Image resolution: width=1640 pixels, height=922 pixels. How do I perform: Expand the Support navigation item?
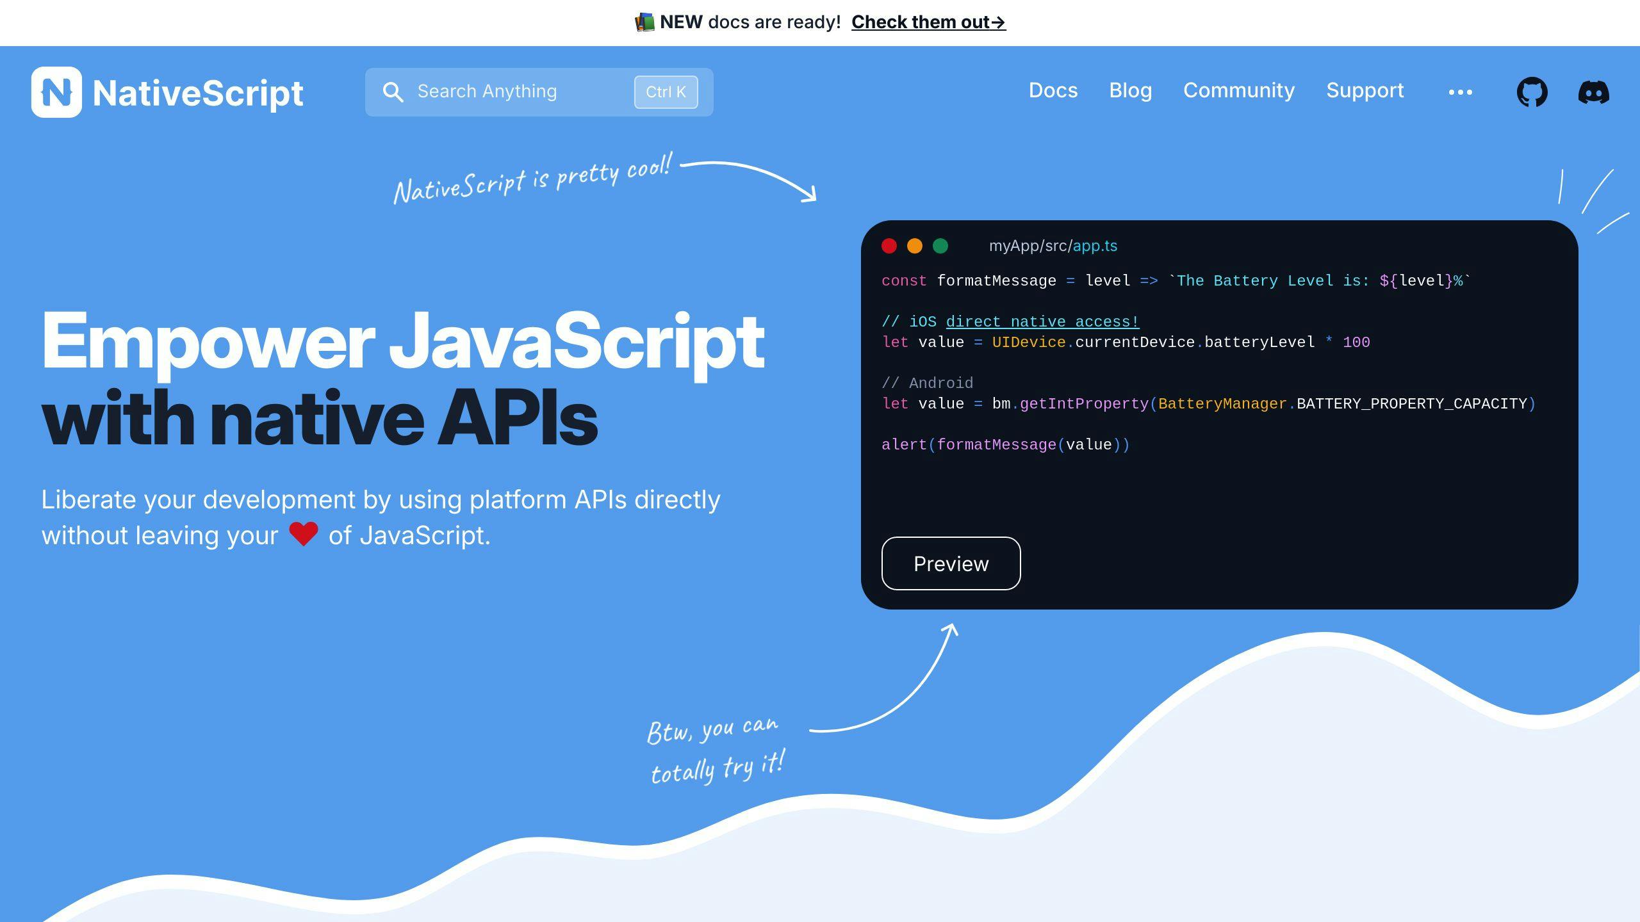point(1365,90)
